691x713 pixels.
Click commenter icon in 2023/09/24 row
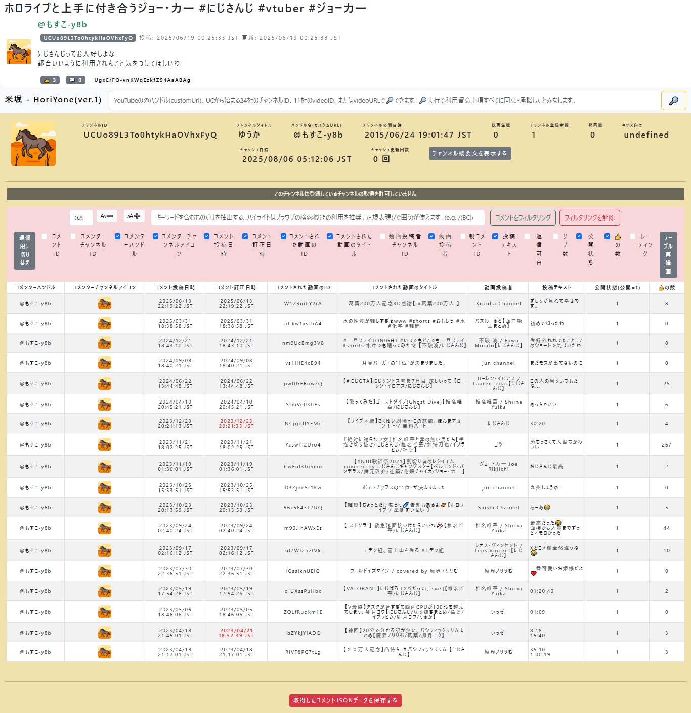click(105, 528)
